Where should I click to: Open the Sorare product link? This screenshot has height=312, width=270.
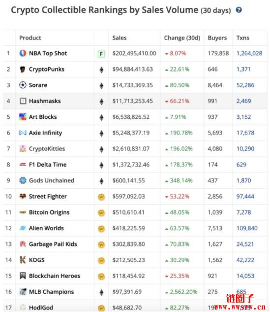38,85
